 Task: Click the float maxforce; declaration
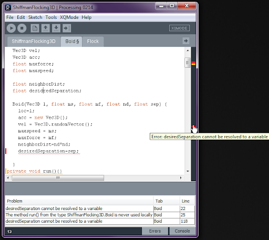tap(33, 64)
